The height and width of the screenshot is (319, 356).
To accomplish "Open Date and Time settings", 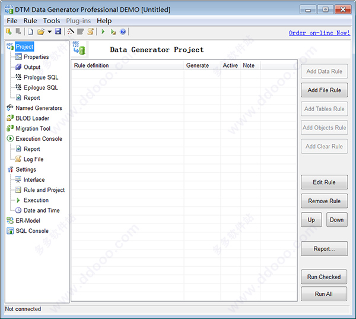I will (x=42, y=210).
